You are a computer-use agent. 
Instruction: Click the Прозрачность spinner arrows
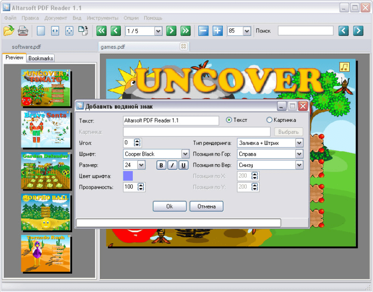click(141, 187)
